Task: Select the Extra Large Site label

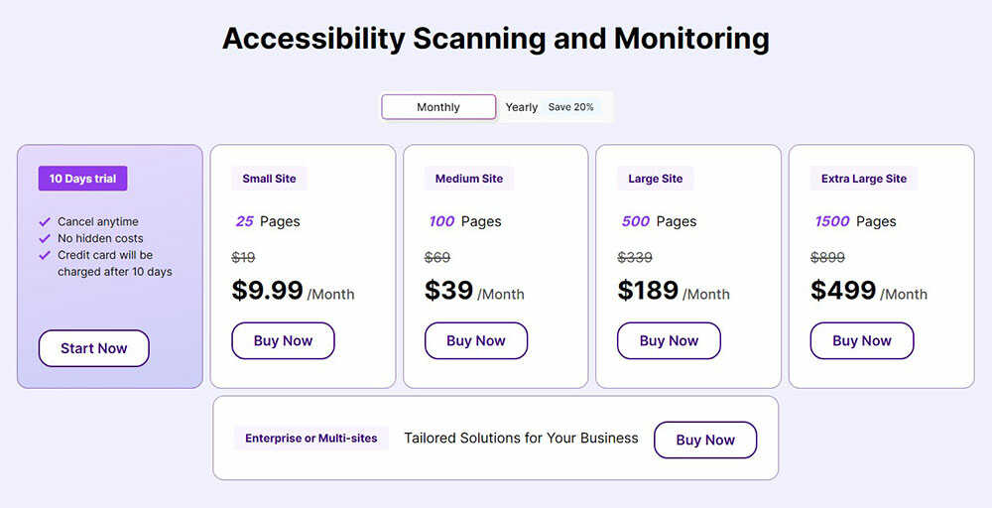Action: click(864, 179)
